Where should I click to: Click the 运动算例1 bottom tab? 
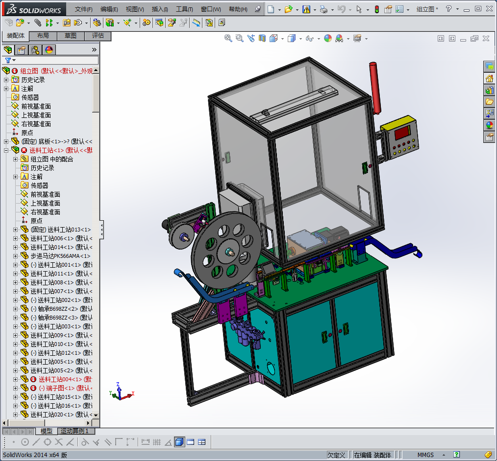(75, 431)
